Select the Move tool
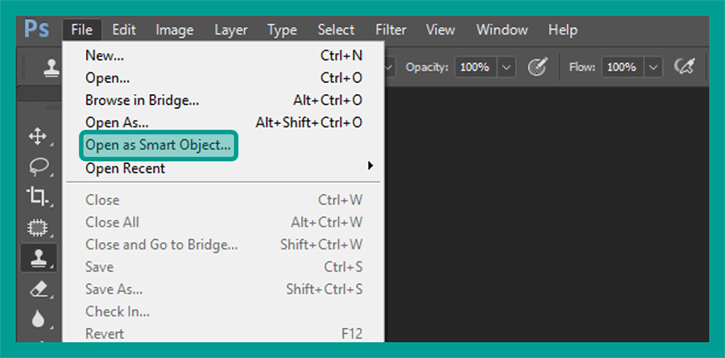The height and width of the screenshot is (358, 725). point(37,138)
